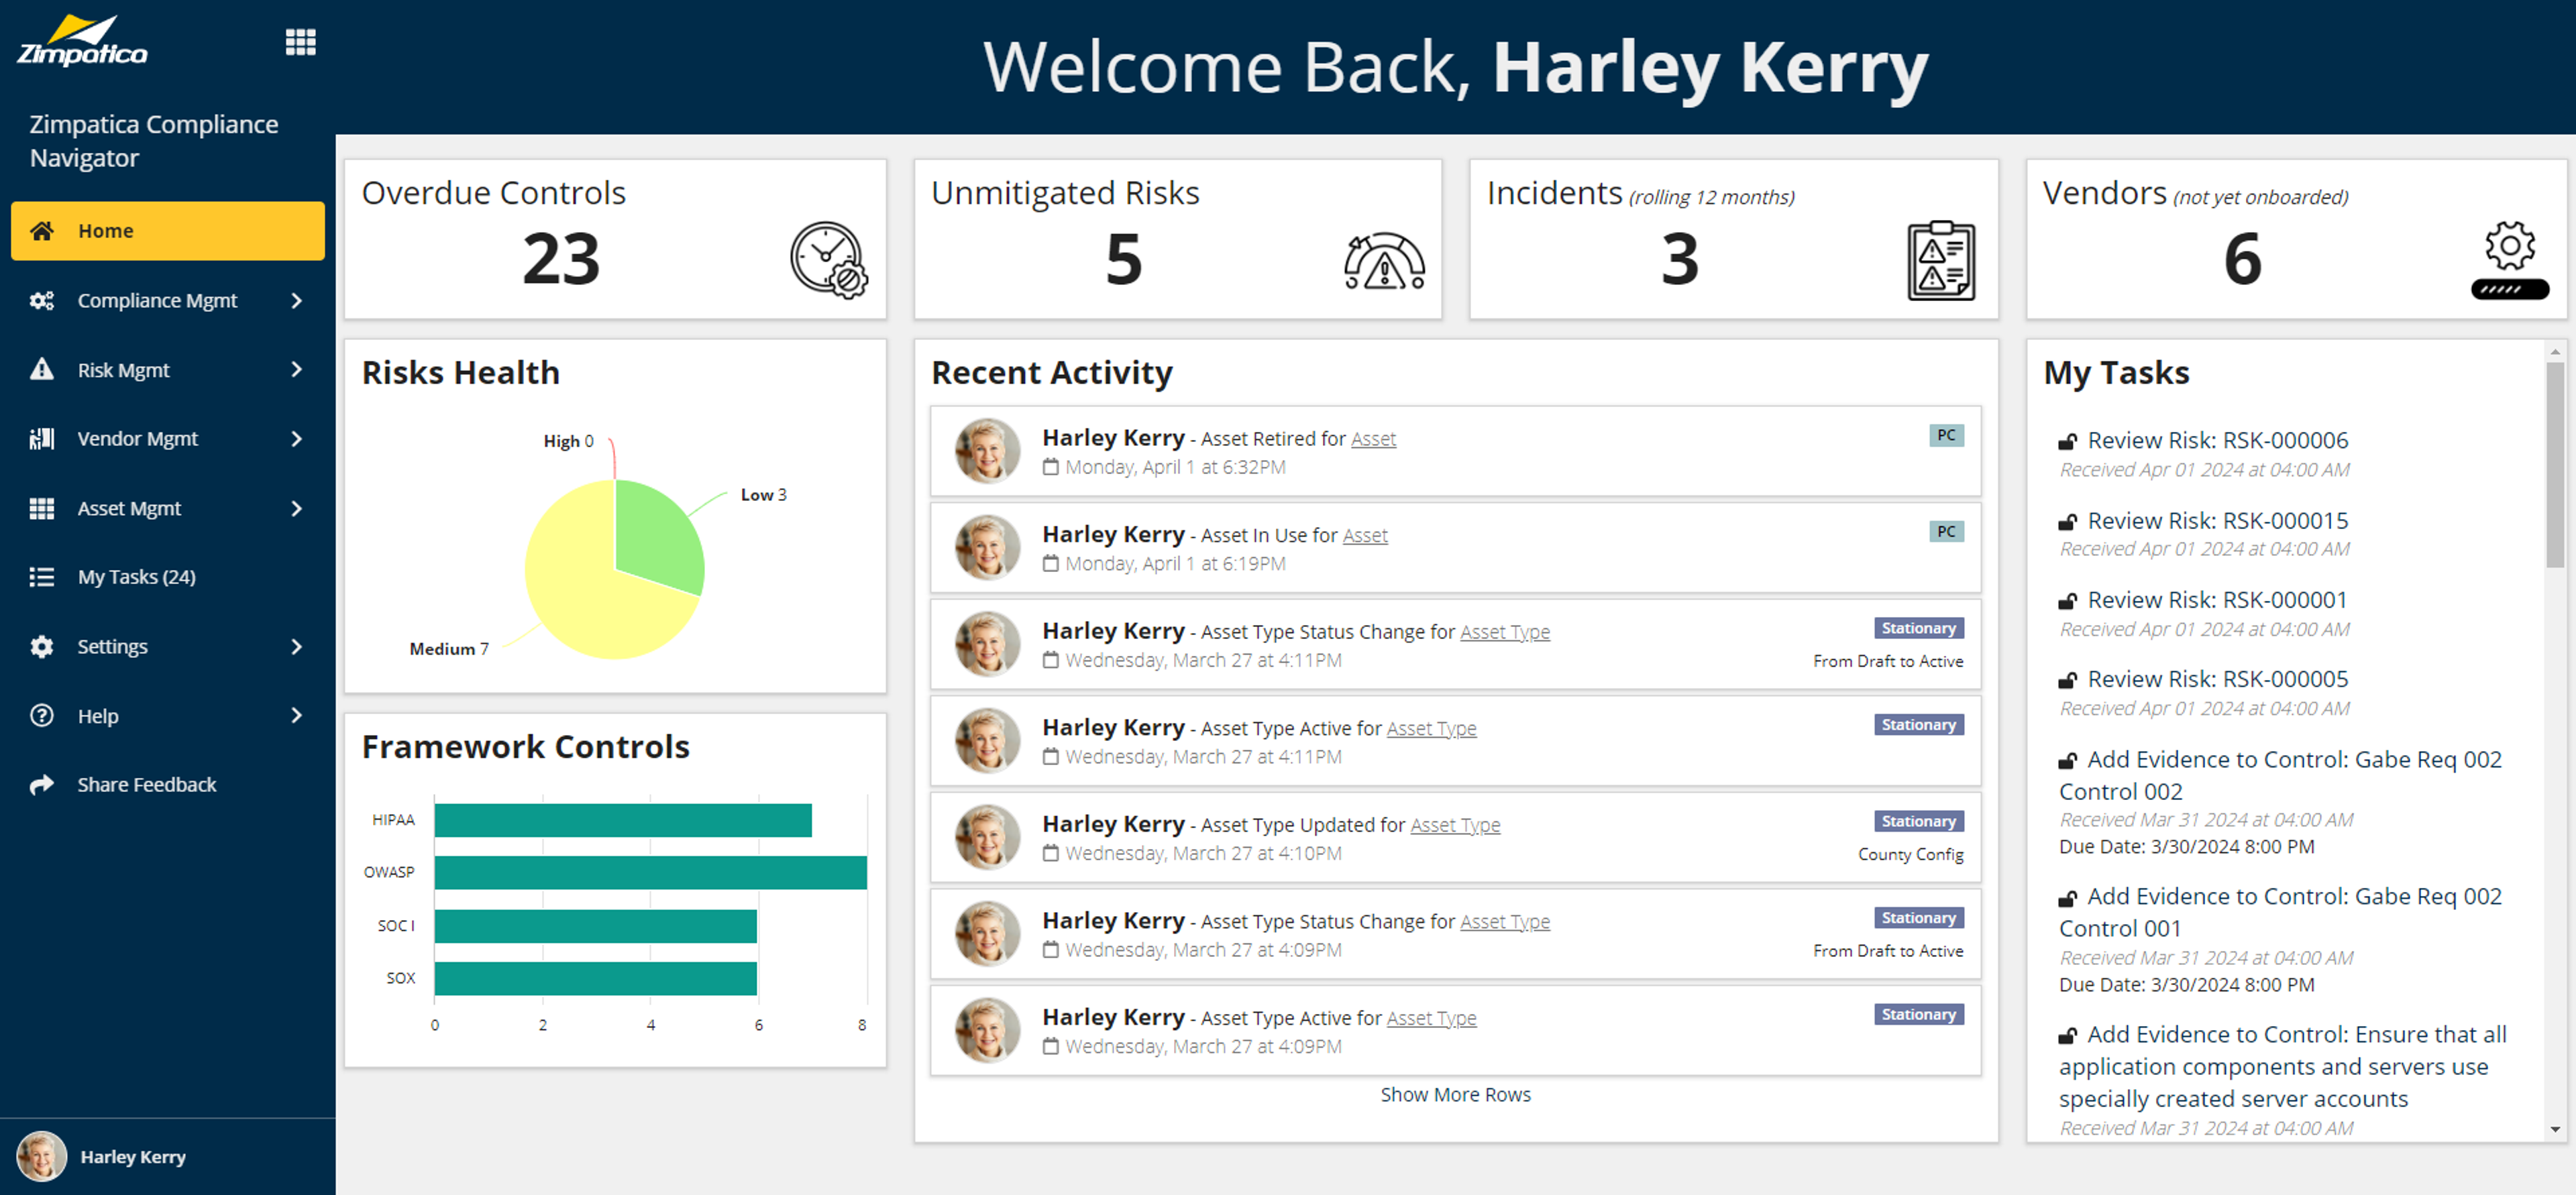Click the OWASP bar in Framework Controls
Viewport: 2576px width, 1195px height.
click(650, 873)
